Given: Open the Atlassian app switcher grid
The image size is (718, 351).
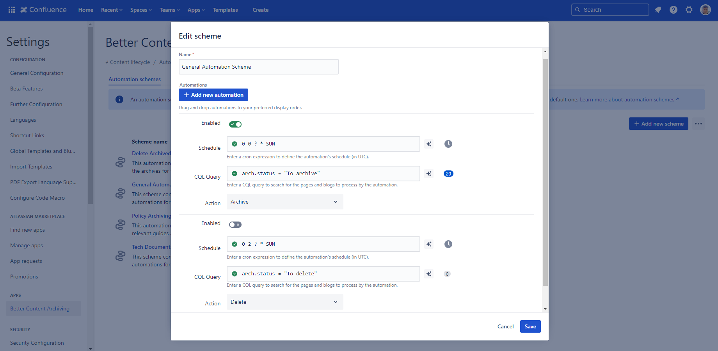Looking at the screenshot, I should [11, 9].
